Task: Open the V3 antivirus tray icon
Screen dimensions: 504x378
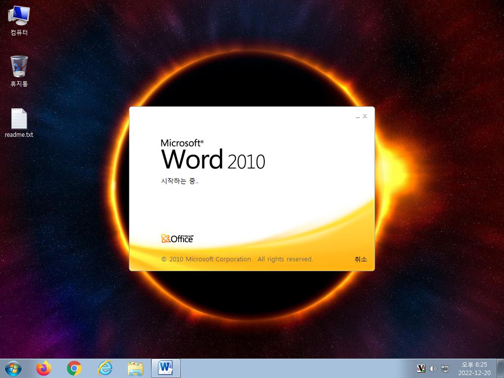Action: 421,368
